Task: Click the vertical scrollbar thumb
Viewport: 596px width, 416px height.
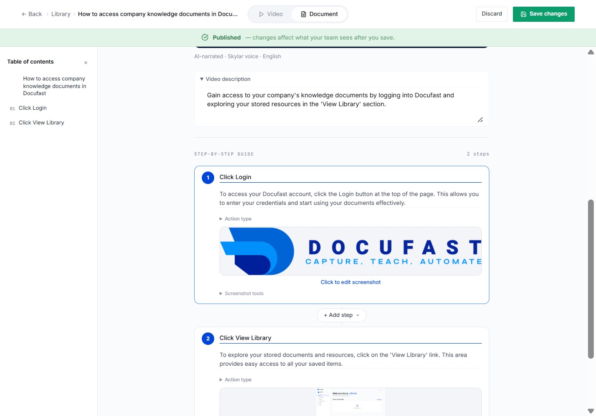Action: click(591, 279)
